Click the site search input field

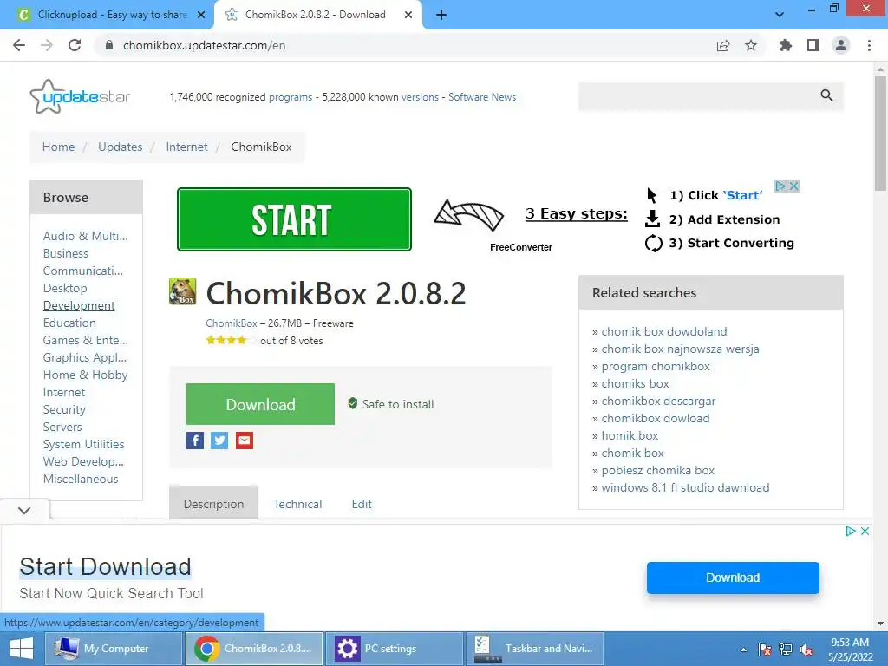(698, 95)
